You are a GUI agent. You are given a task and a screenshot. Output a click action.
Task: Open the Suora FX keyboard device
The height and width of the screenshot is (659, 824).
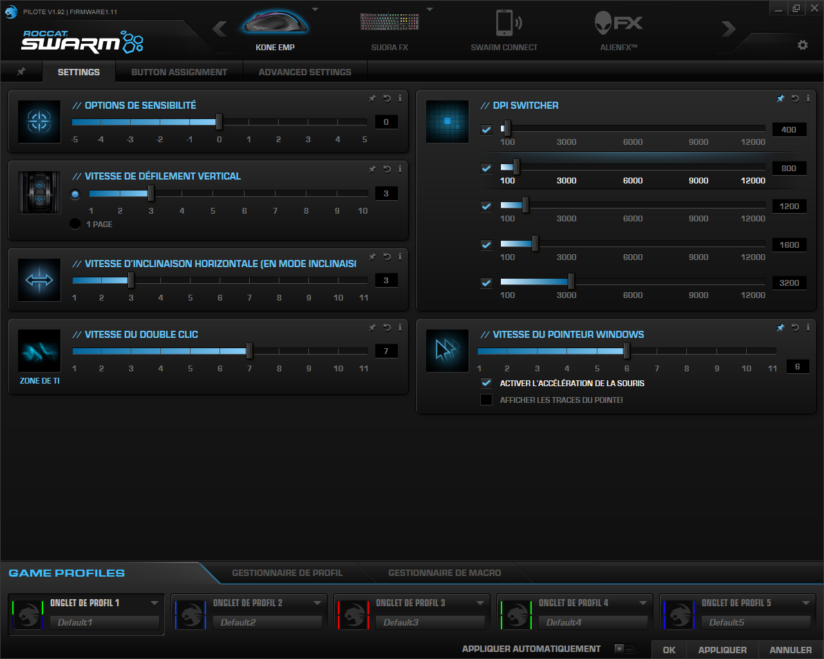coord(389,23)
